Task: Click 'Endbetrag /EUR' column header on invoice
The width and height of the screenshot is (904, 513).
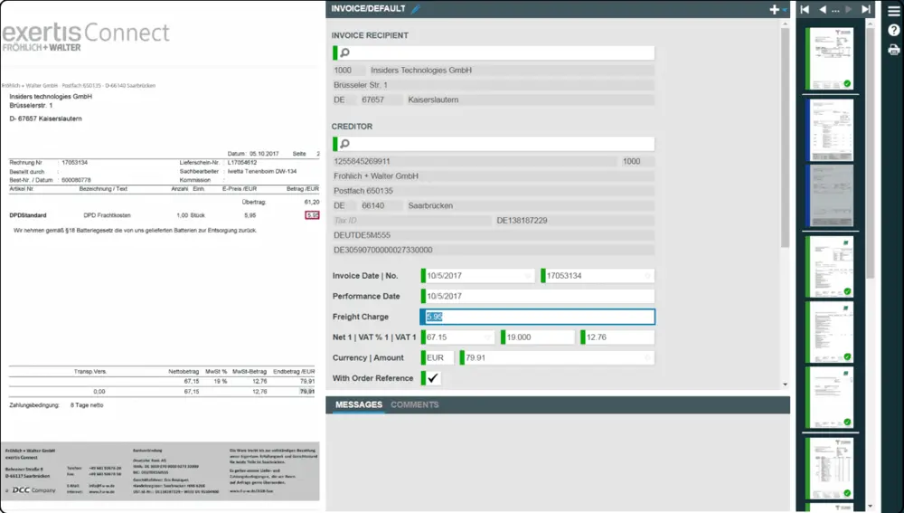Action: point(294,372)
